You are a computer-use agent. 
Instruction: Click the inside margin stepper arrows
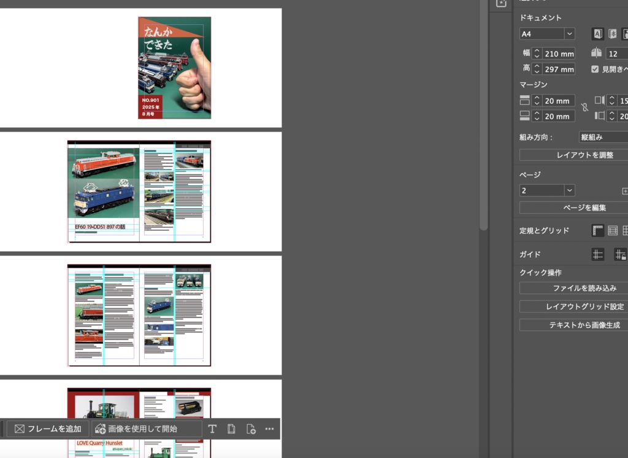tap(611, 100)
